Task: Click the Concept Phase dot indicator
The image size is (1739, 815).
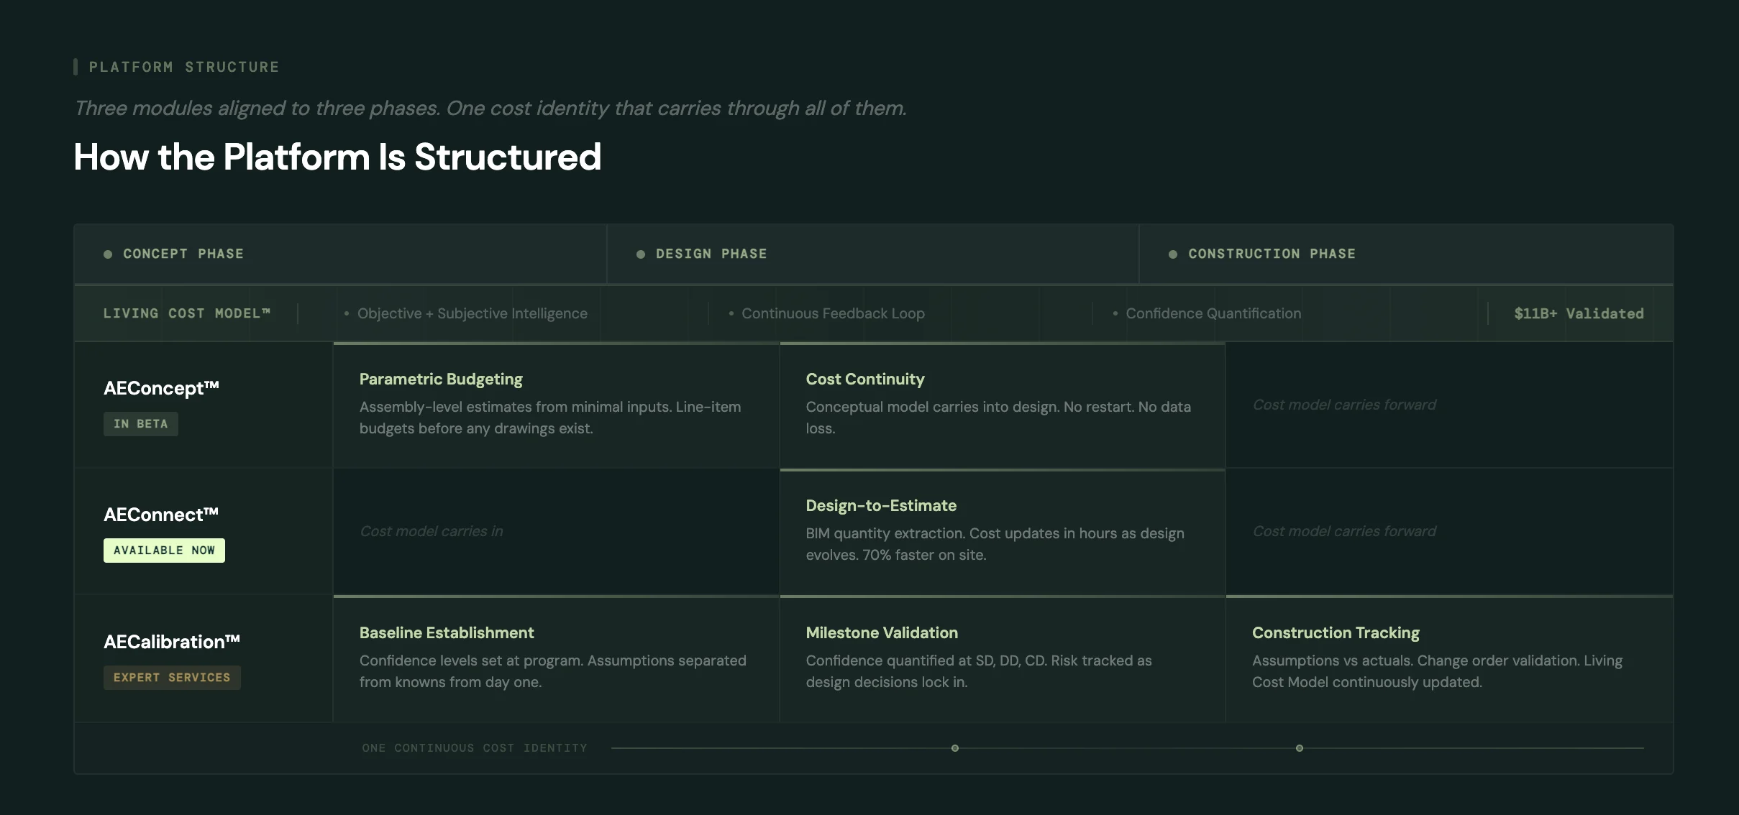Action: [x=108, y=254]
